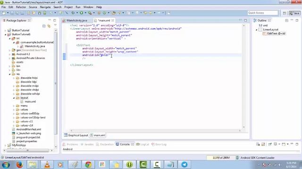The image size is (302, 169).
Task: Open the File menu
Action: pyautogui.click(x=3, y=7)
